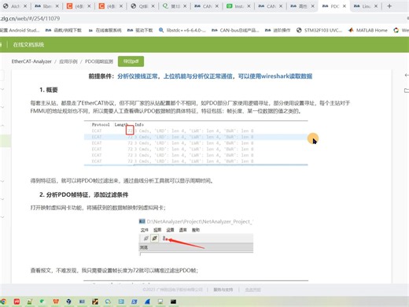Open the libstdc++6-6.4.0 bookmark

pos(182,30)
